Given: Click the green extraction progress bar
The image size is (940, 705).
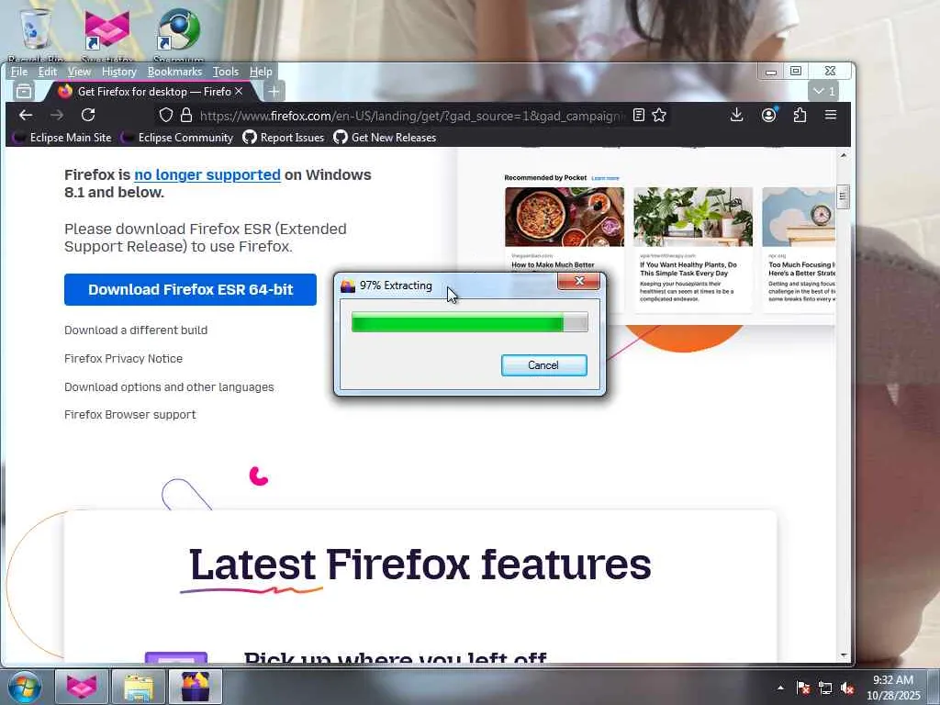Looking at the screenshot, I should 469,322.
